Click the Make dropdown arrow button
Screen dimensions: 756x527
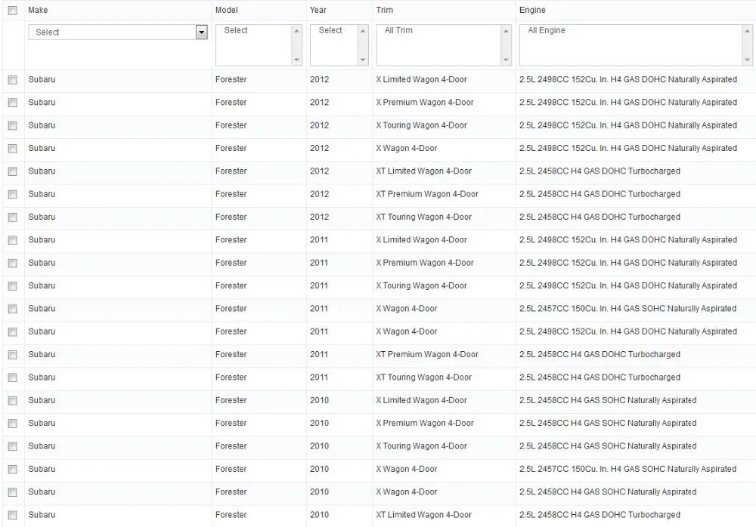202,32
